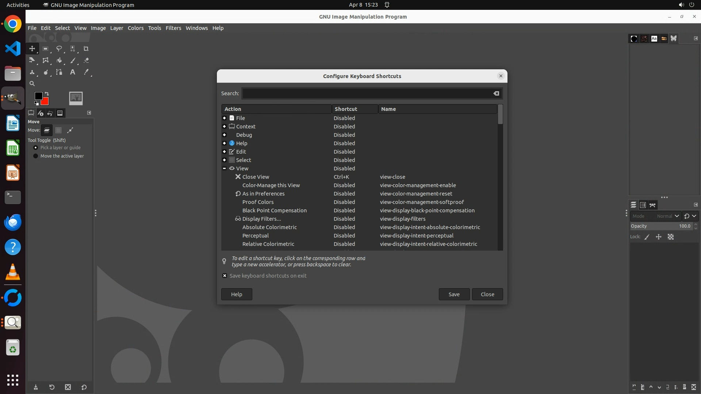Click the swap foreground/background colors arrow
701x394 pixels.
click(47, 94)
